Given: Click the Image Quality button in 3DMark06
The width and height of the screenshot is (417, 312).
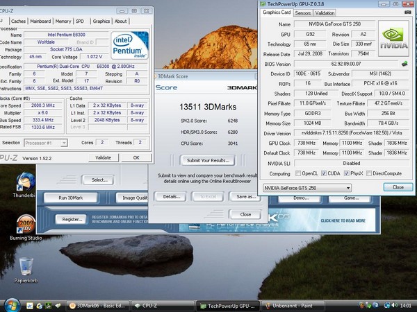Looking at the screenshot, I should [x=133, y=198].
